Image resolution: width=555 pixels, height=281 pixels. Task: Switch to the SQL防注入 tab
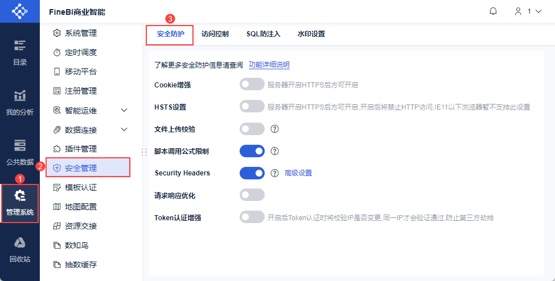coord(263,34)
